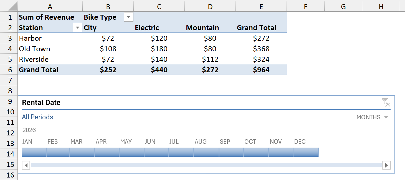Viewport: 405px width, 180px height.
Task: Select the Riverside row label
Action: (x=50, y=59)
